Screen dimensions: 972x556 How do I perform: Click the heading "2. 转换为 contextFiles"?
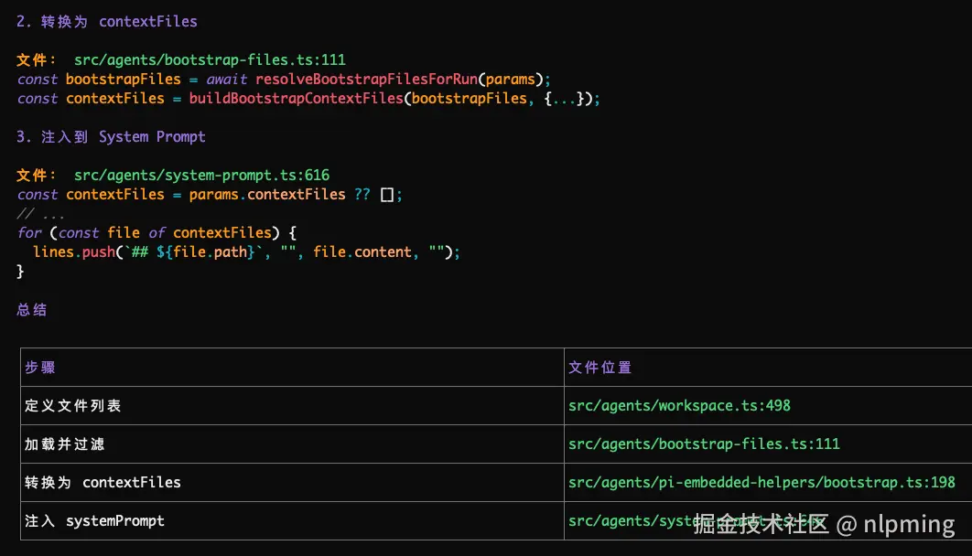(x=107, y=21)
